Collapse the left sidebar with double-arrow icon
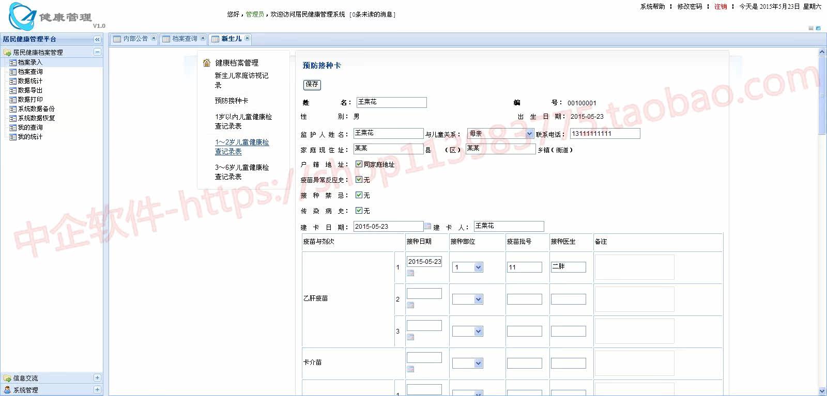The height and width of the screenshot is (396, 827). coord(97,39)
